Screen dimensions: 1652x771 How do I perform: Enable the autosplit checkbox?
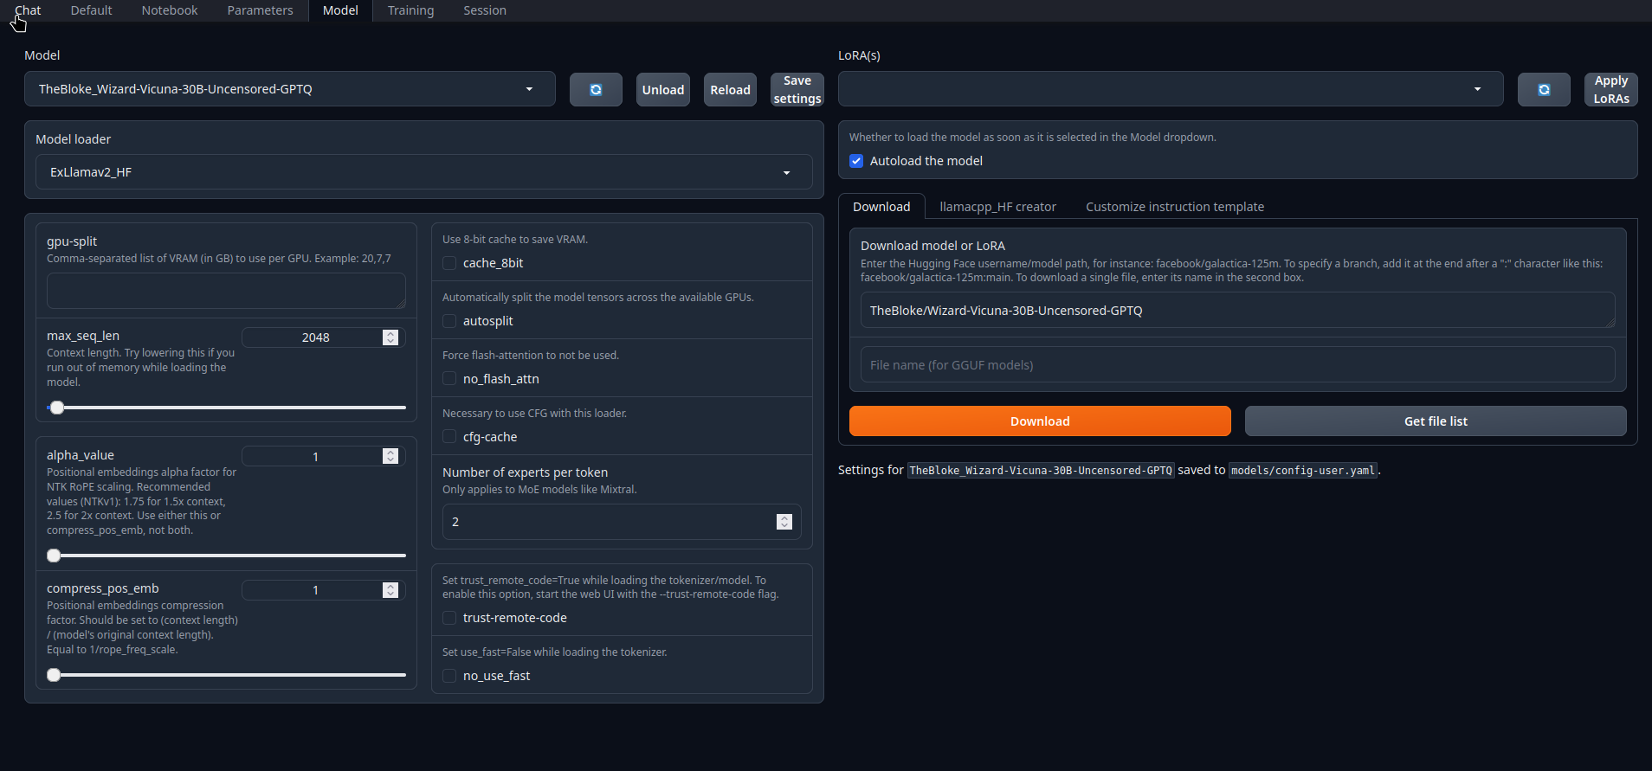click(x=449, y=321)
